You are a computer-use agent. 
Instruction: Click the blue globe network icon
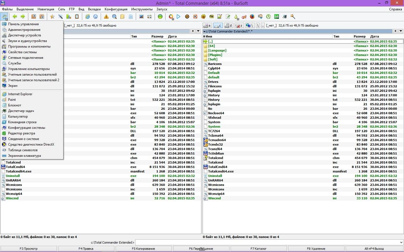(96, 17)
